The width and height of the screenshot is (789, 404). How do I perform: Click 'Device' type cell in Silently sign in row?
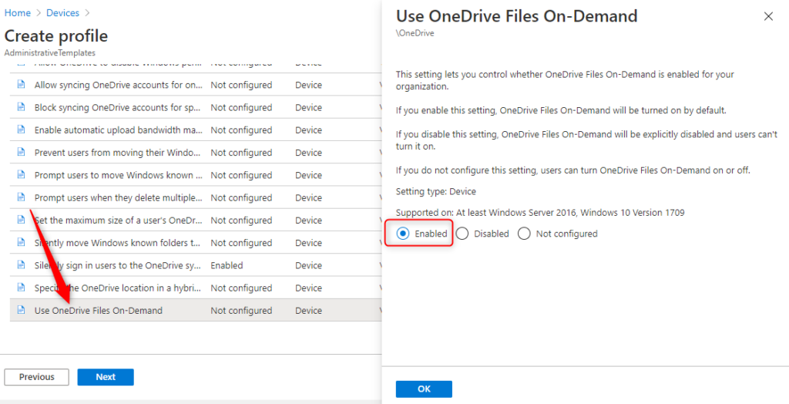click(x=308, y=265)
